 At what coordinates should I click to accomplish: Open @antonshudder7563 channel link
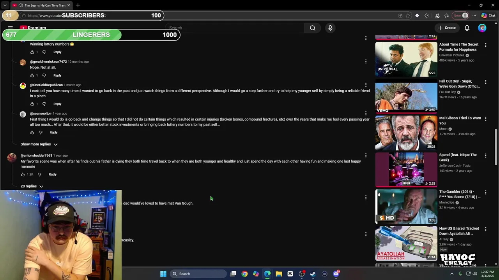click(36, 156)
